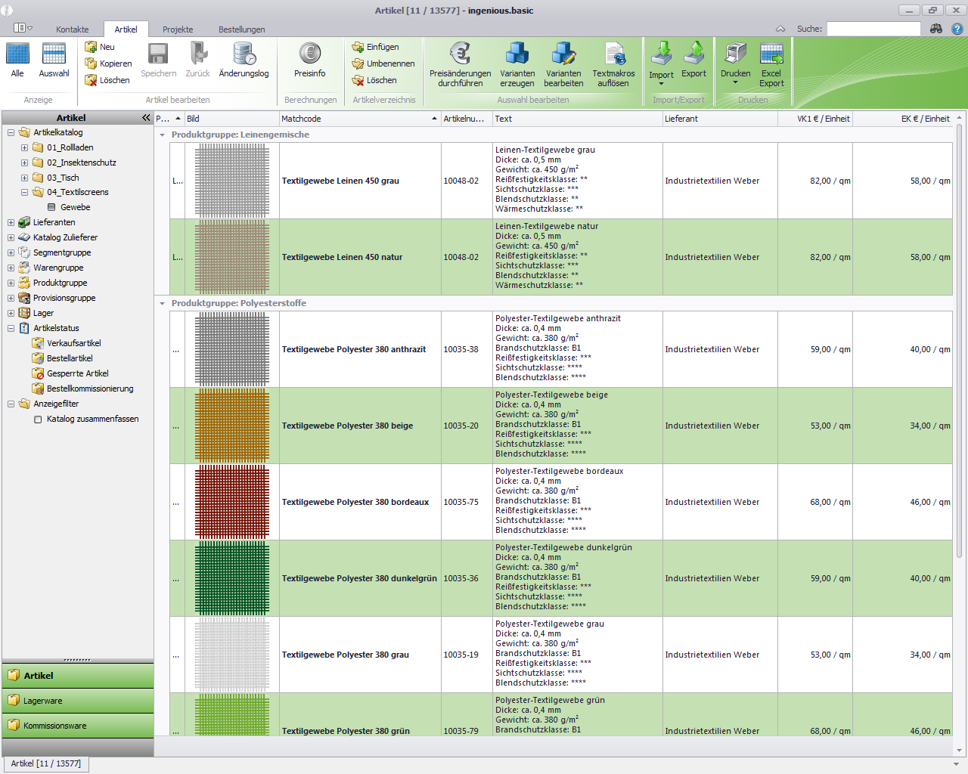Image resolution: width=968 pixels, height=774 pixels.
Task: Select the bordeaux fabric thumbnail
Action: (231, 502)
